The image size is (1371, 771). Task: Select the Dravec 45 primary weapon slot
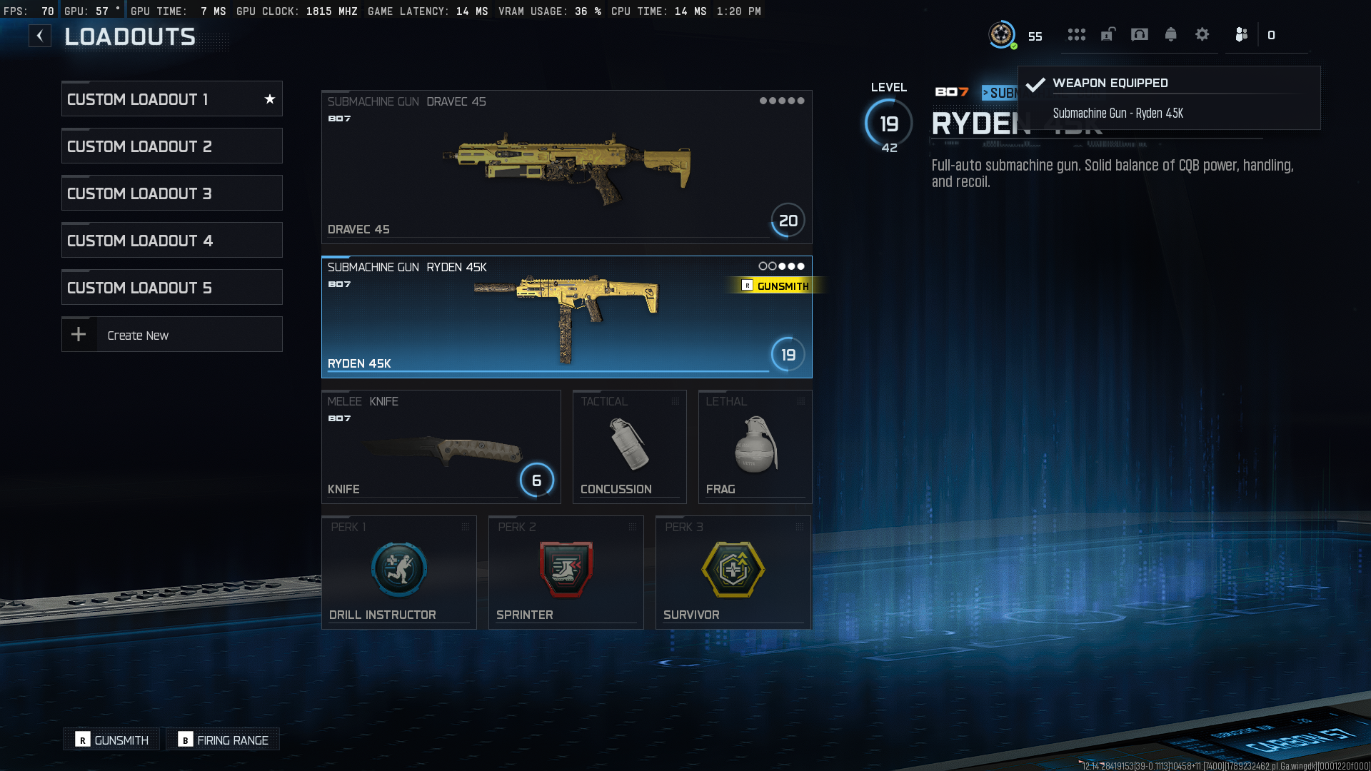pyautogui.click(x=566, y=167)
